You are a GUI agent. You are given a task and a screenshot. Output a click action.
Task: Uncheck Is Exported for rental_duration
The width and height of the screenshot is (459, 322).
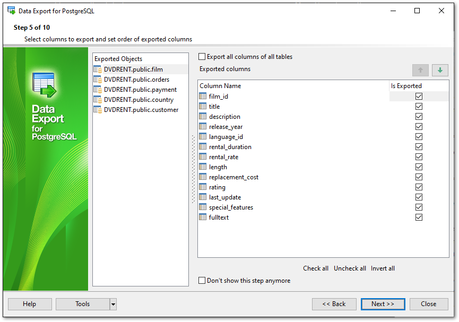tap(419, 146)
